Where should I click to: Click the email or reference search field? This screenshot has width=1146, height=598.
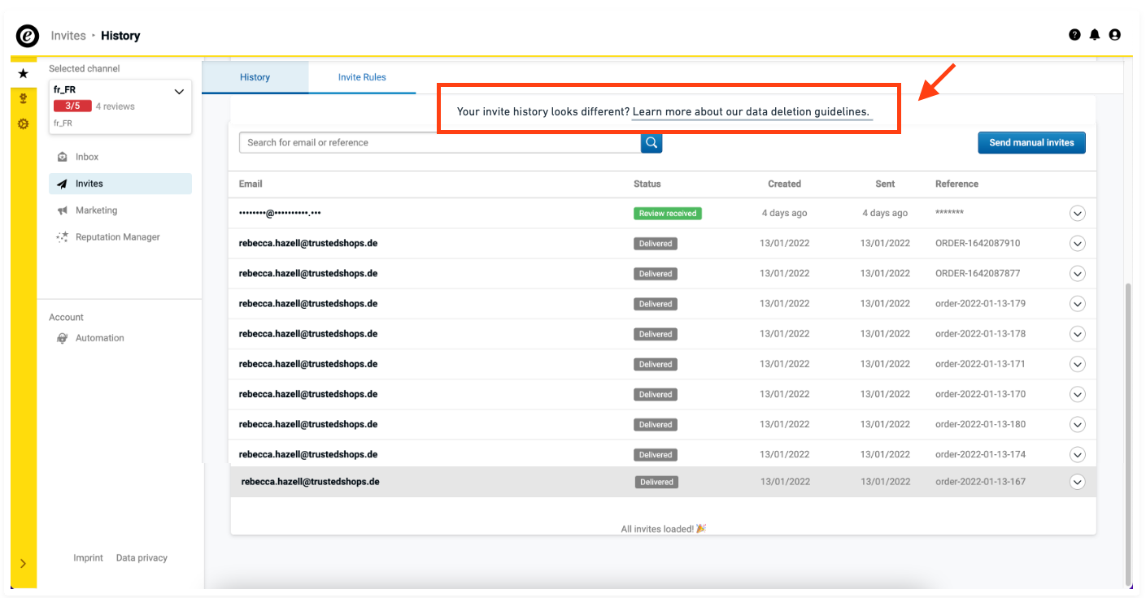point(439,142)
